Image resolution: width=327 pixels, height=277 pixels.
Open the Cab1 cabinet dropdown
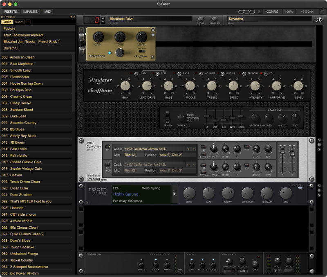click(x=155, y=149)
